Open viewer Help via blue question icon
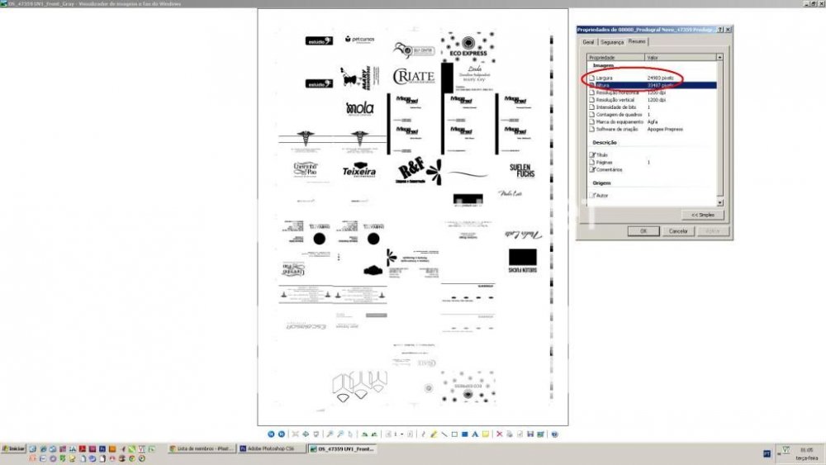 tap(554, 434)
